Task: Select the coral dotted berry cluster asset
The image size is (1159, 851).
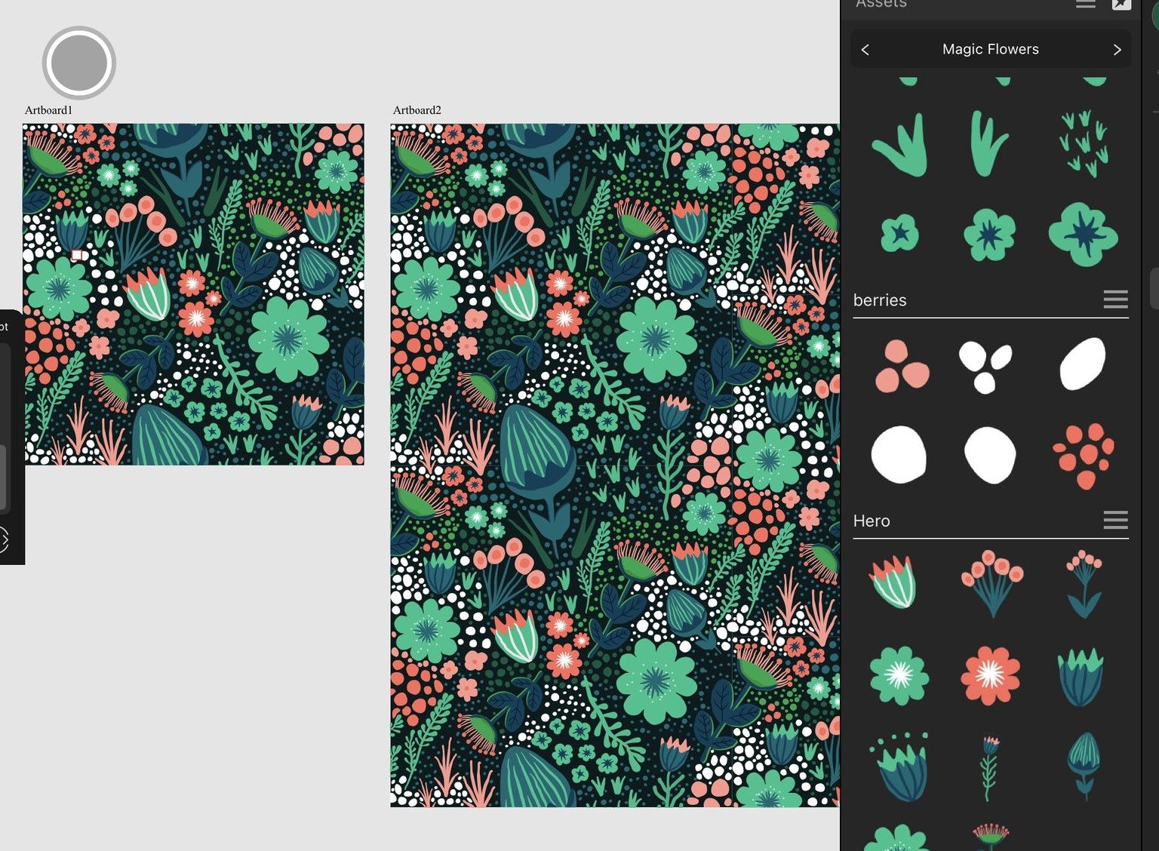Action: 1084,456
